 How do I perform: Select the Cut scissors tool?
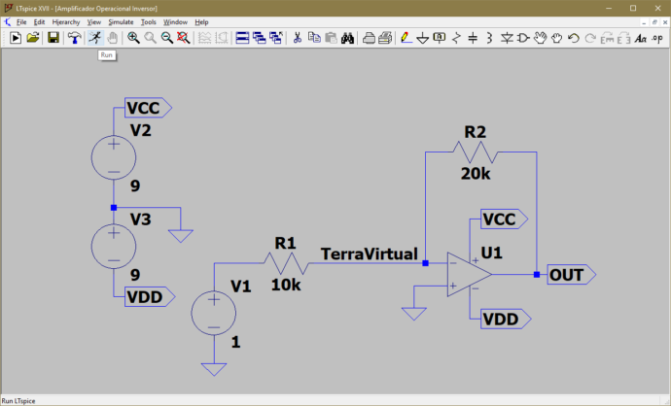pyautogui.click(x=297, y=38)
